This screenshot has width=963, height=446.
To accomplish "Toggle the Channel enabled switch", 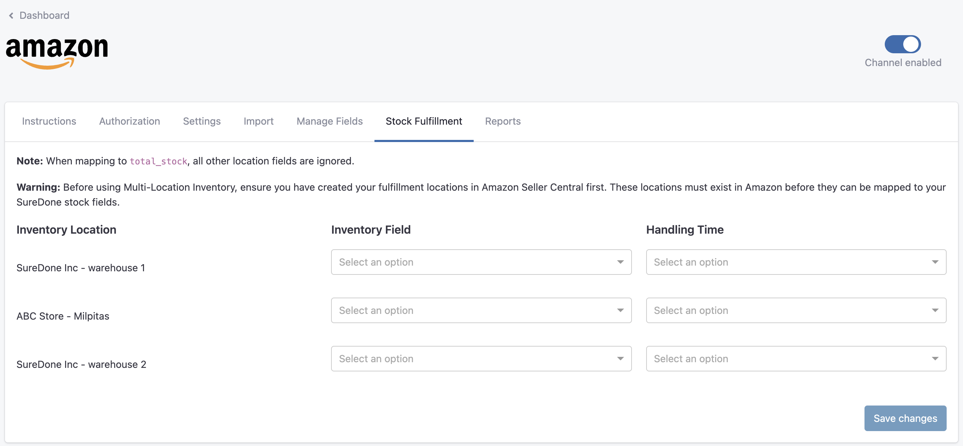I will click(902, 44).
